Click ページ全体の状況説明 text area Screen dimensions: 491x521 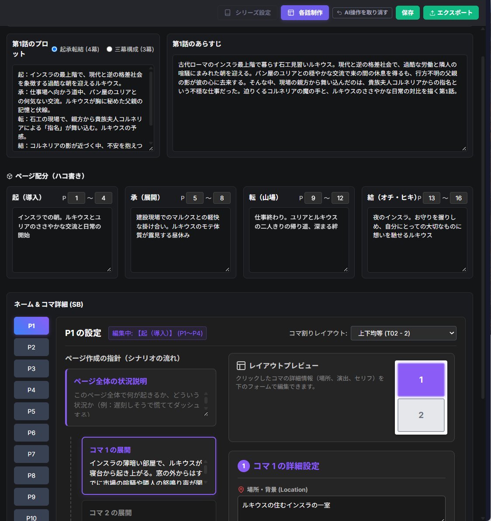click(141, 404)
